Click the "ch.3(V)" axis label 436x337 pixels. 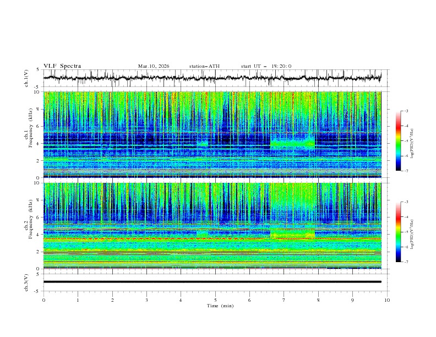pyautogui.click(x=26, y=282)
